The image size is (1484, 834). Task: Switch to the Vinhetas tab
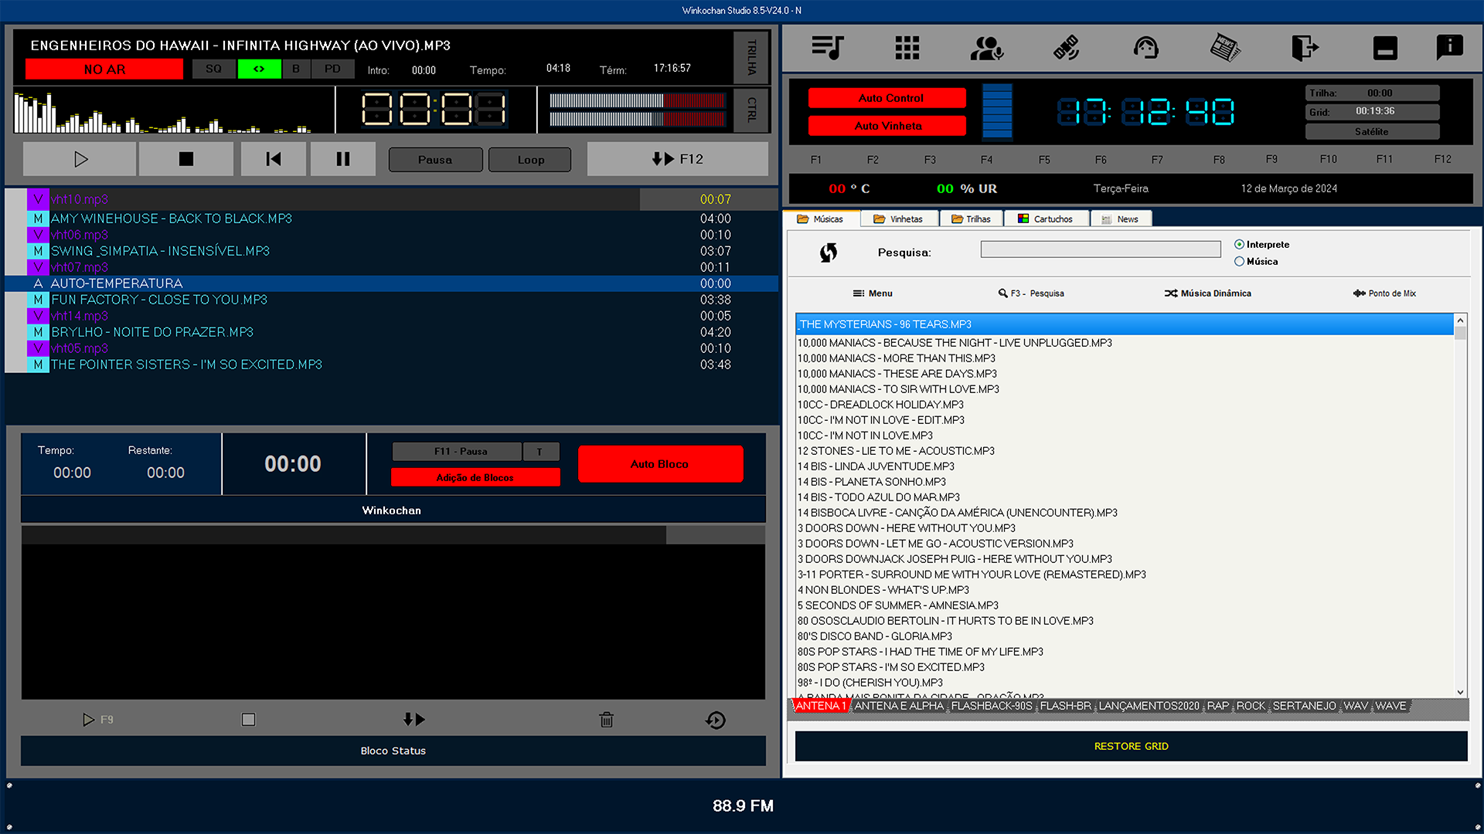(898, 219)
